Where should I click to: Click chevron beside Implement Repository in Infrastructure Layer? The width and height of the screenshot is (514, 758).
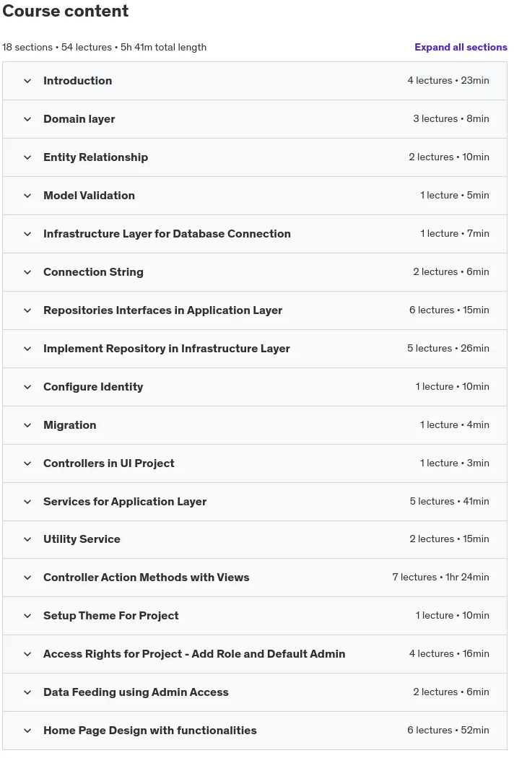click(x=27, y=349)
